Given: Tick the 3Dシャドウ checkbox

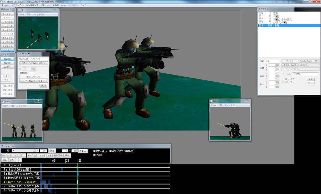Looking at the screenshot, I should [283, 82].
